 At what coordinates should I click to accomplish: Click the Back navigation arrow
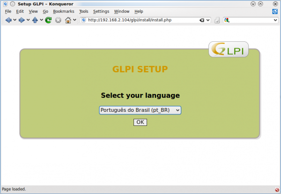[x=8, y=20]
